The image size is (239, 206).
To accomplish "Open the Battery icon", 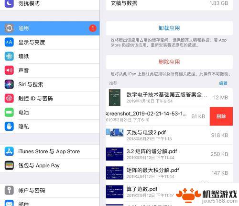I will pyautogui.click(x=9, y=113).
